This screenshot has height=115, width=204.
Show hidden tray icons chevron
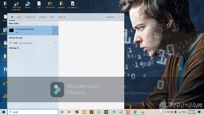pos(165,112)
